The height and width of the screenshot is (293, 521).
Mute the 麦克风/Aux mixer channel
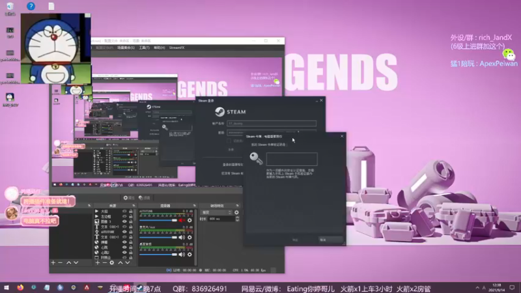[x=182, y=237]
